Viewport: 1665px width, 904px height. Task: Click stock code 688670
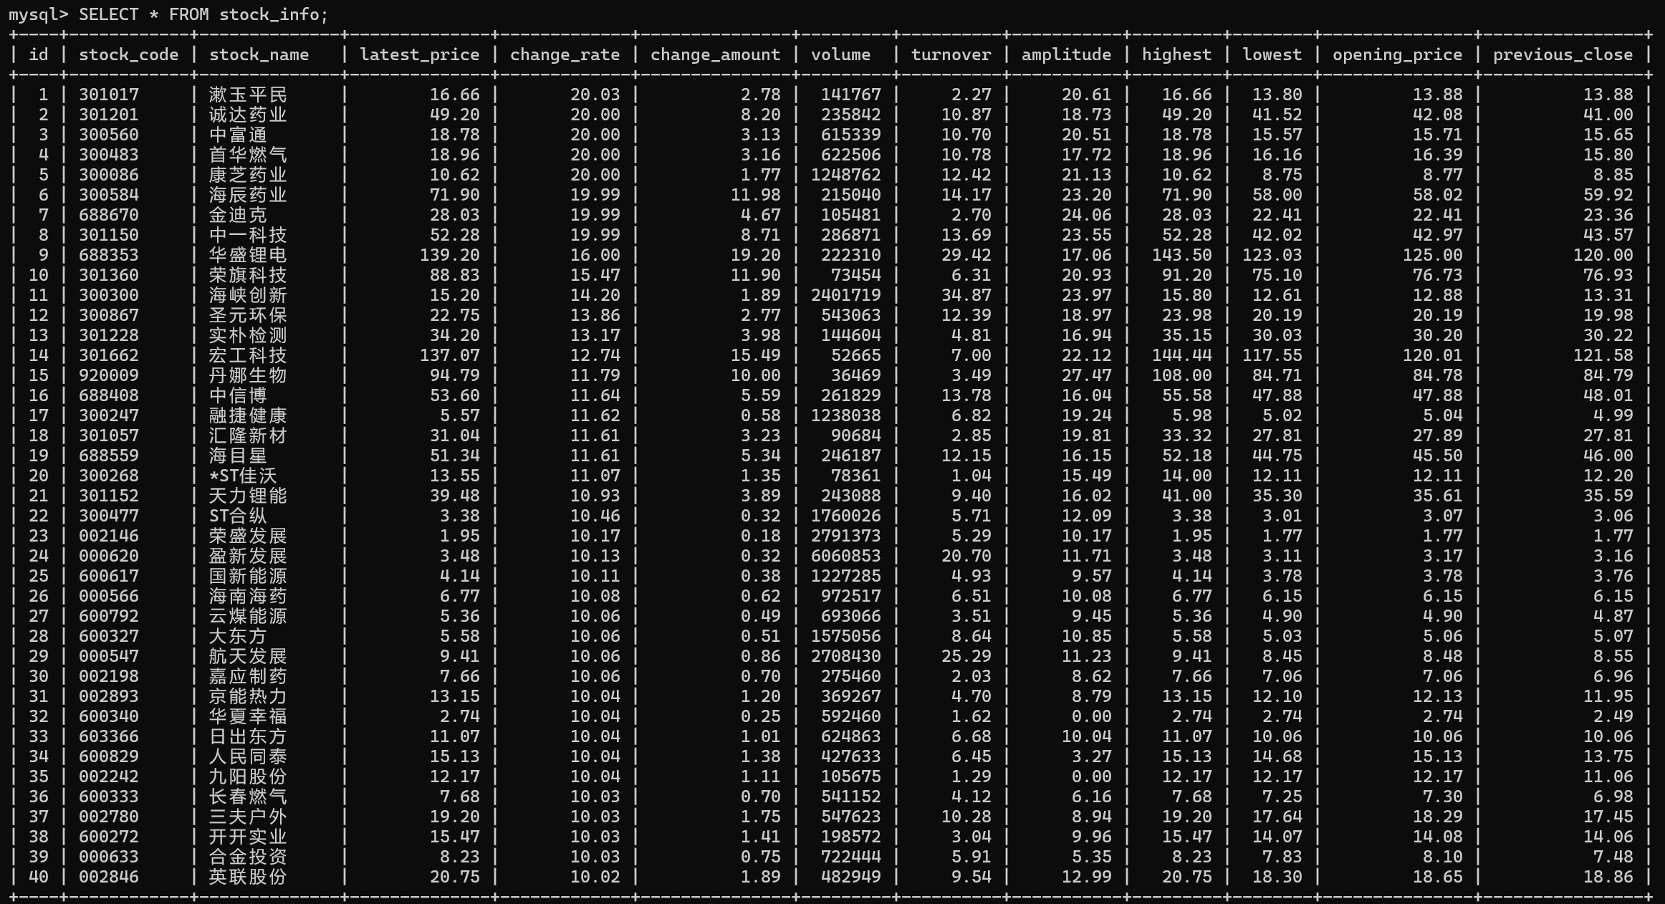(x=109, y=215)
